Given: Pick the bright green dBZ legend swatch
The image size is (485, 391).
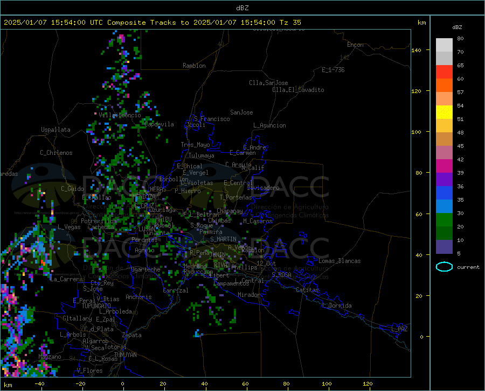Looking at the screenshot, I should pyautogui.click(x=444, y=220).
